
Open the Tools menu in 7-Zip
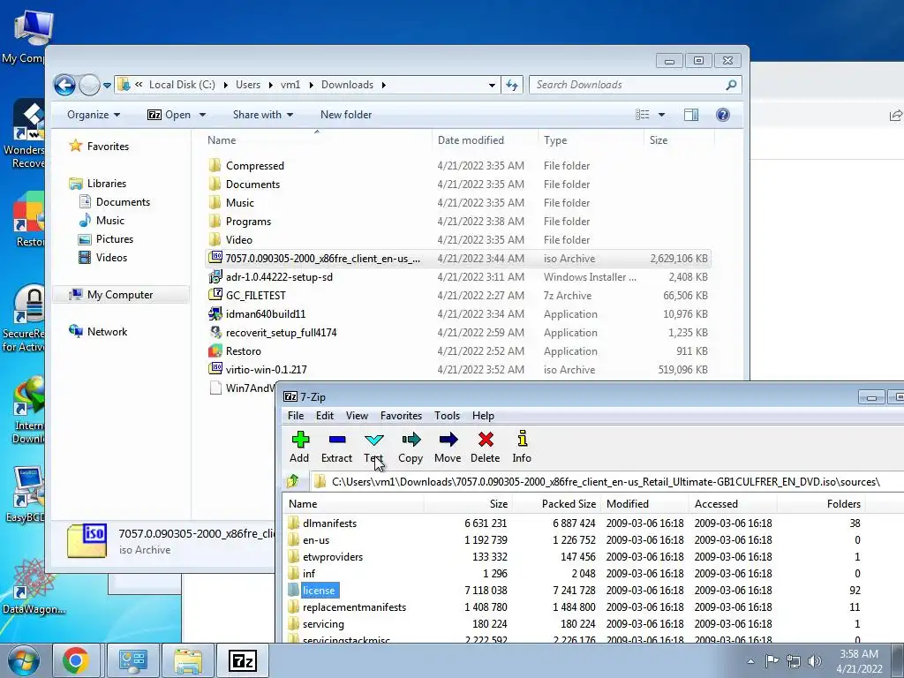(447, 416)
